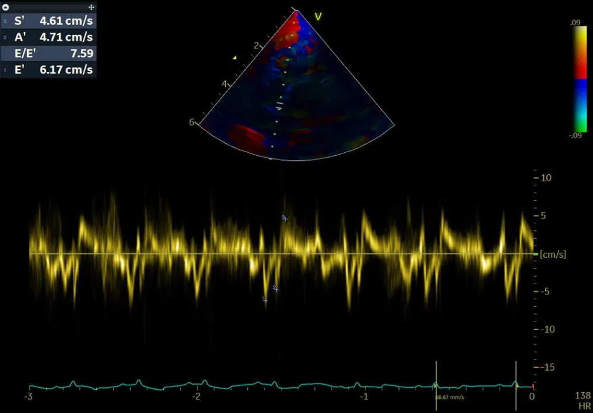Select the E' 6.17 cm/s measurement row
This screenshot has width=593, height=413.
pos(48,69)
